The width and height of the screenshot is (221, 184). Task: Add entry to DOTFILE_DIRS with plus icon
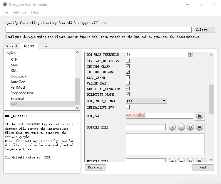pyautogui.click(x=172, y=127)
